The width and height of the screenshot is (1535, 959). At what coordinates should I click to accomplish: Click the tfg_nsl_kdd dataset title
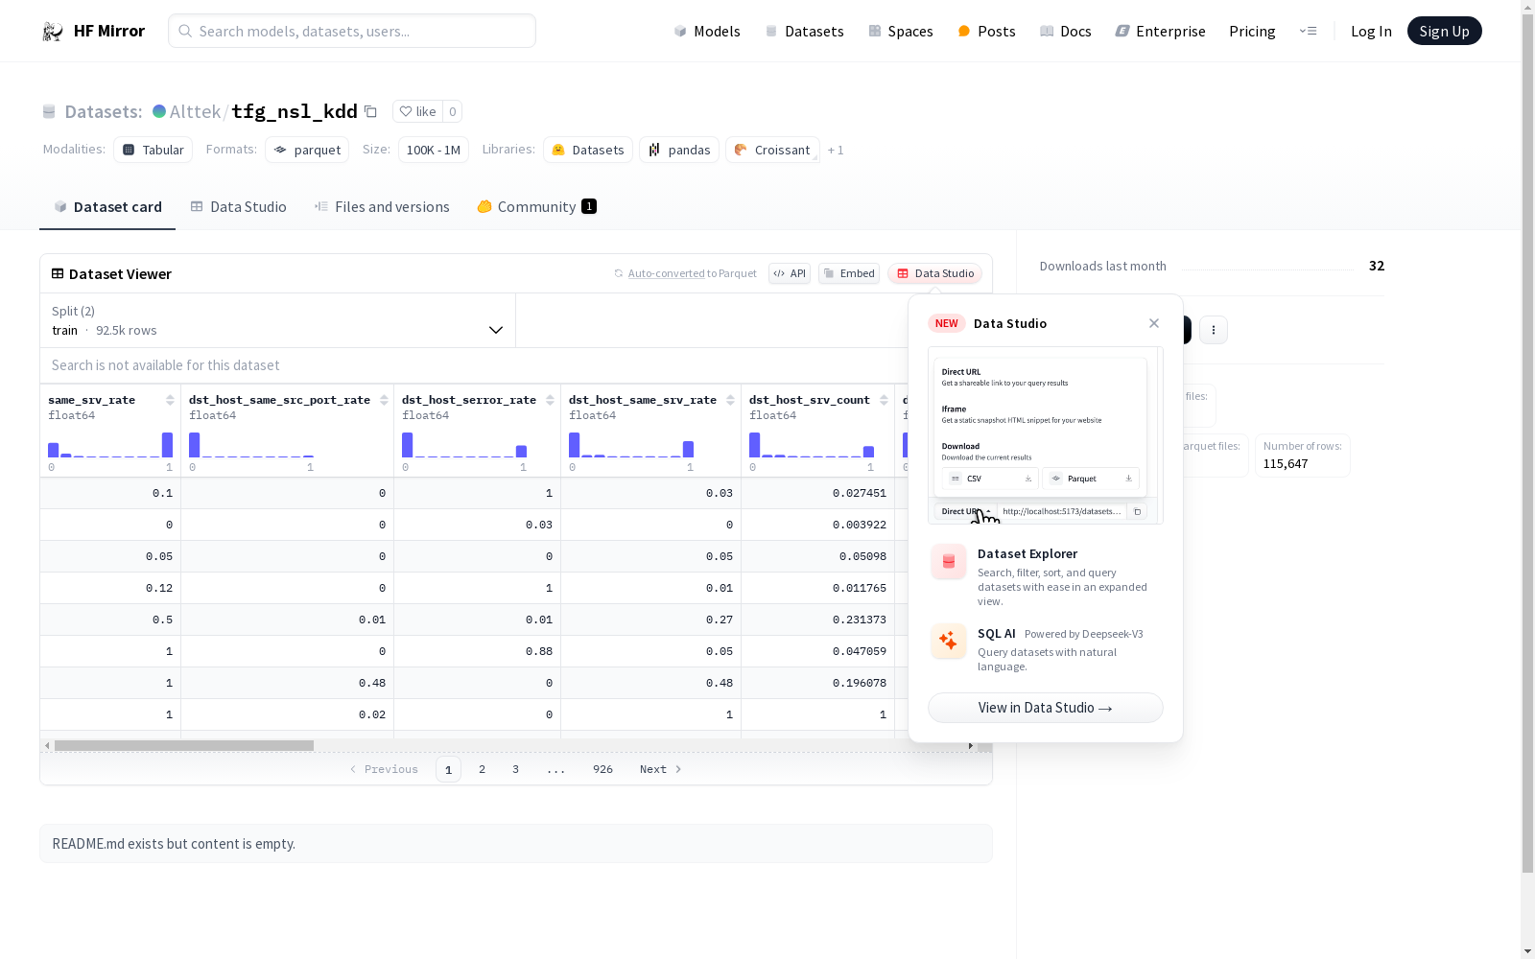coord(295,111)
